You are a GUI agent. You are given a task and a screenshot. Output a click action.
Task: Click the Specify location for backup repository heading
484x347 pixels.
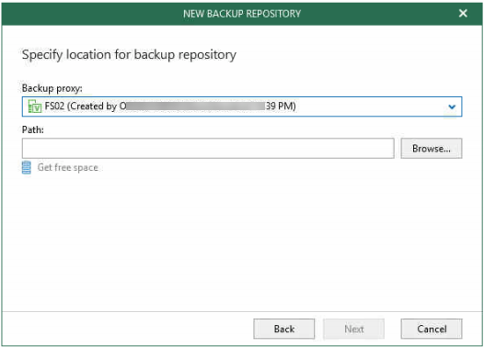coord(129,55)
